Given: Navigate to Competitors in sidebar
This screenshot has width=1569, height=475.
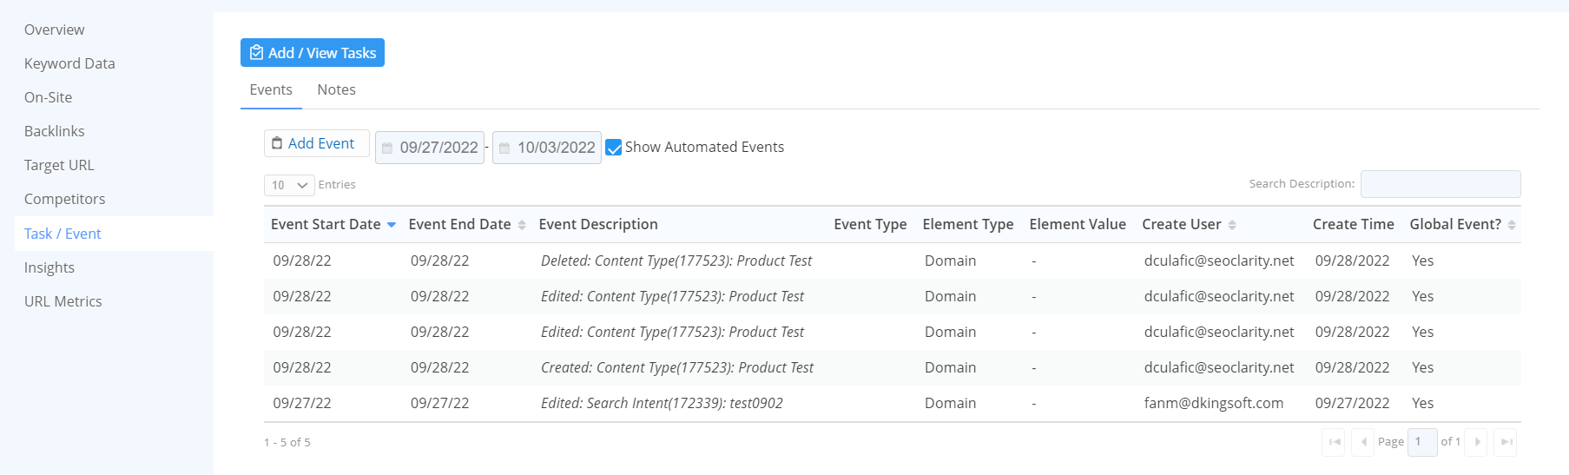Looking at the screenshot, I should (64, 199).
